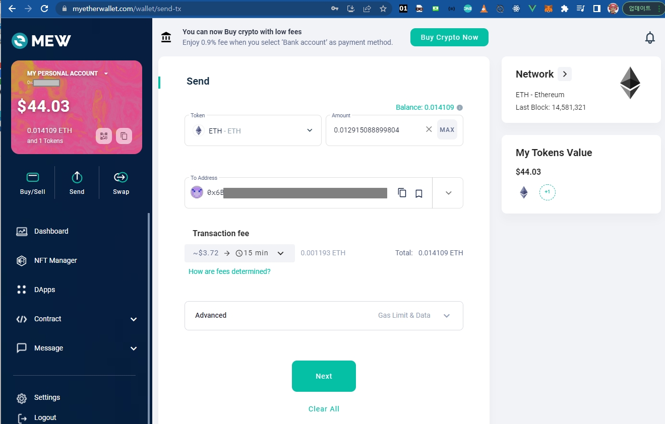Save the recipient address with the bookmark icon
Screen dimensions: 665x424
point(418,193)
